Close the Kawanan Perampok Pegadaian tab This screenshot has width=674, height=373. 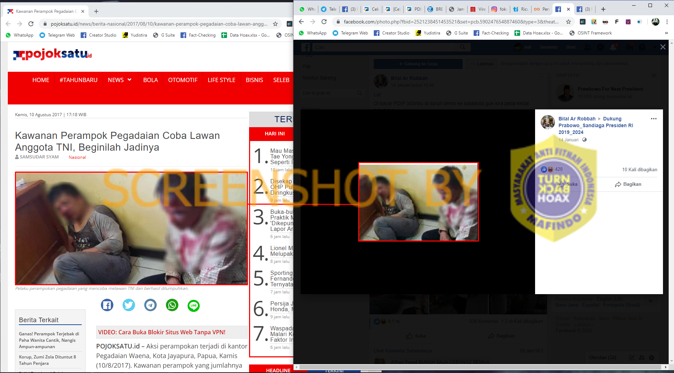83,11
